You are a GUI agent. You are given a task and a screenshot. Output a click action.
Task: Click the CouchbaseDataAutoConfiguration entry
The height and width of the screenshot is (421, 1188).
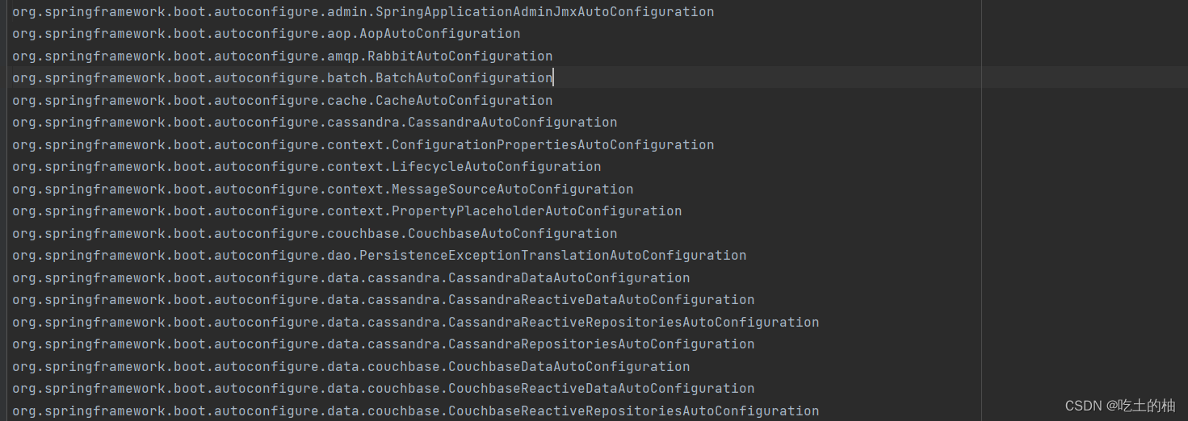tap(351, 367)
